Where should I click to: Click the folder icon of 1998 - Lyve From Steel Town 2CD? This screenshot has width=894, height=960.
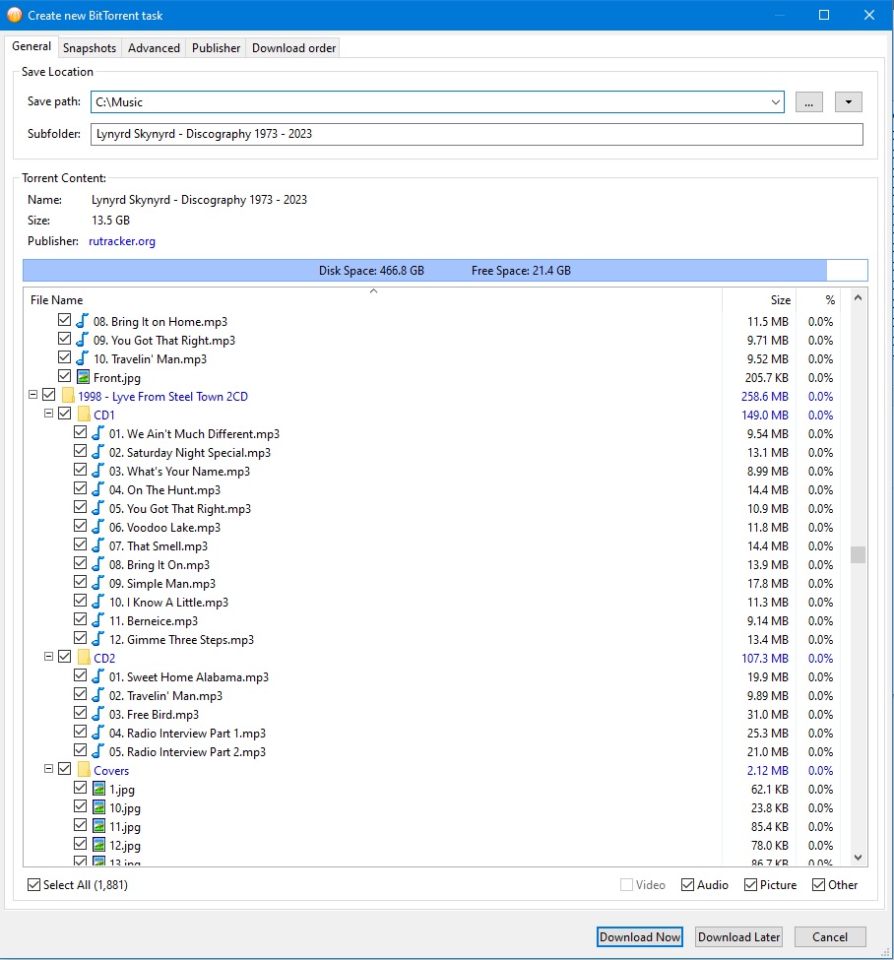pyautogui.click(x=68, y=396)
